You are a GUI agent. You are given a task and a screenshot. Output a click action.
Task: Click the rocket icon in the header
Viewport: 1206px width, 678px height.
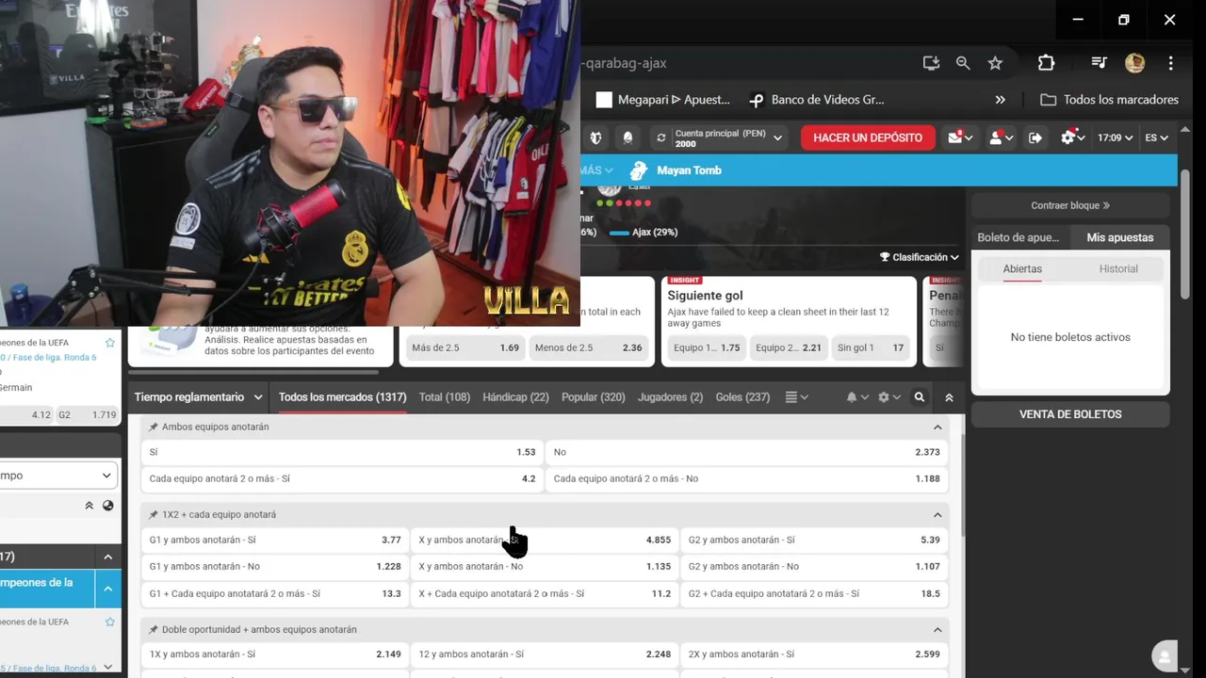[627, 137]
